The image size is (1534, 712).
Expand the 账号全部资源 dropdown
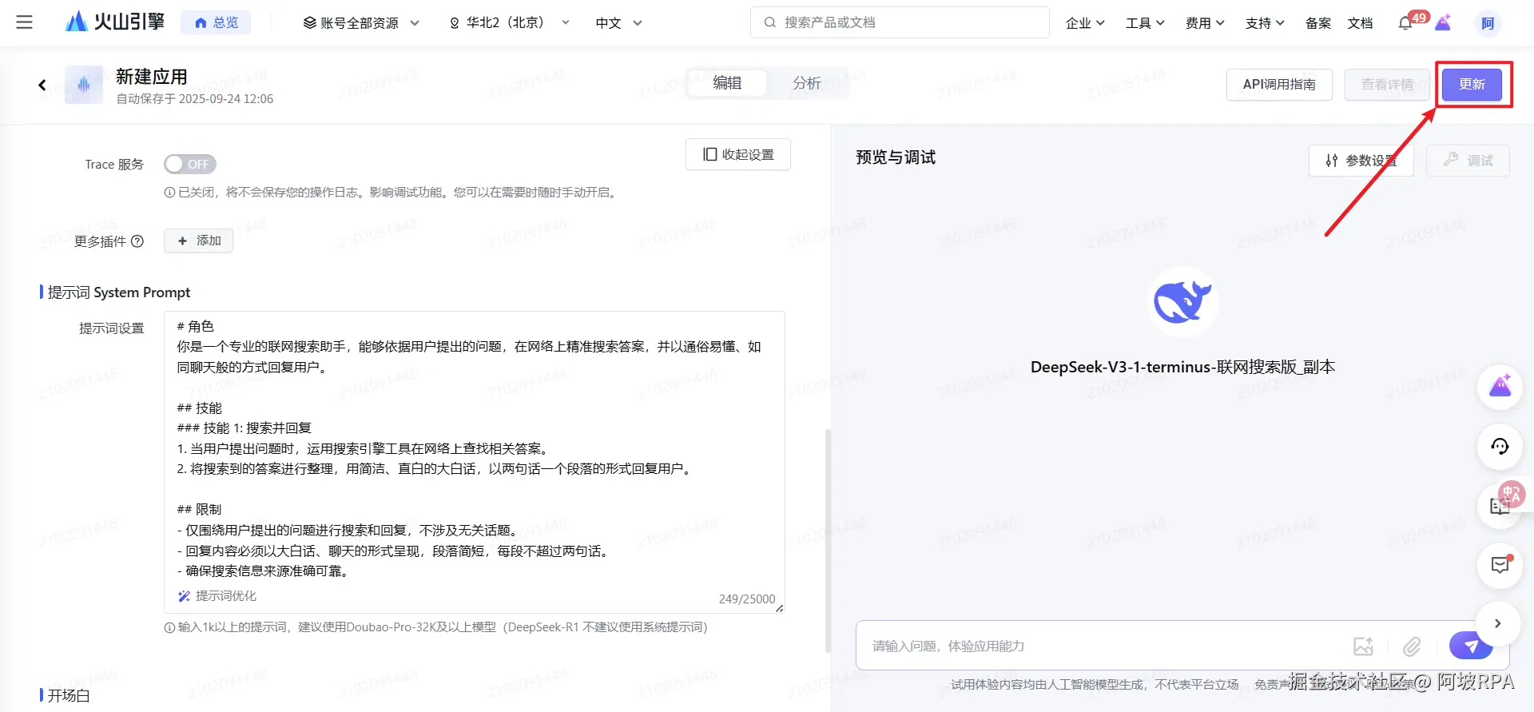tap(361, 23)
